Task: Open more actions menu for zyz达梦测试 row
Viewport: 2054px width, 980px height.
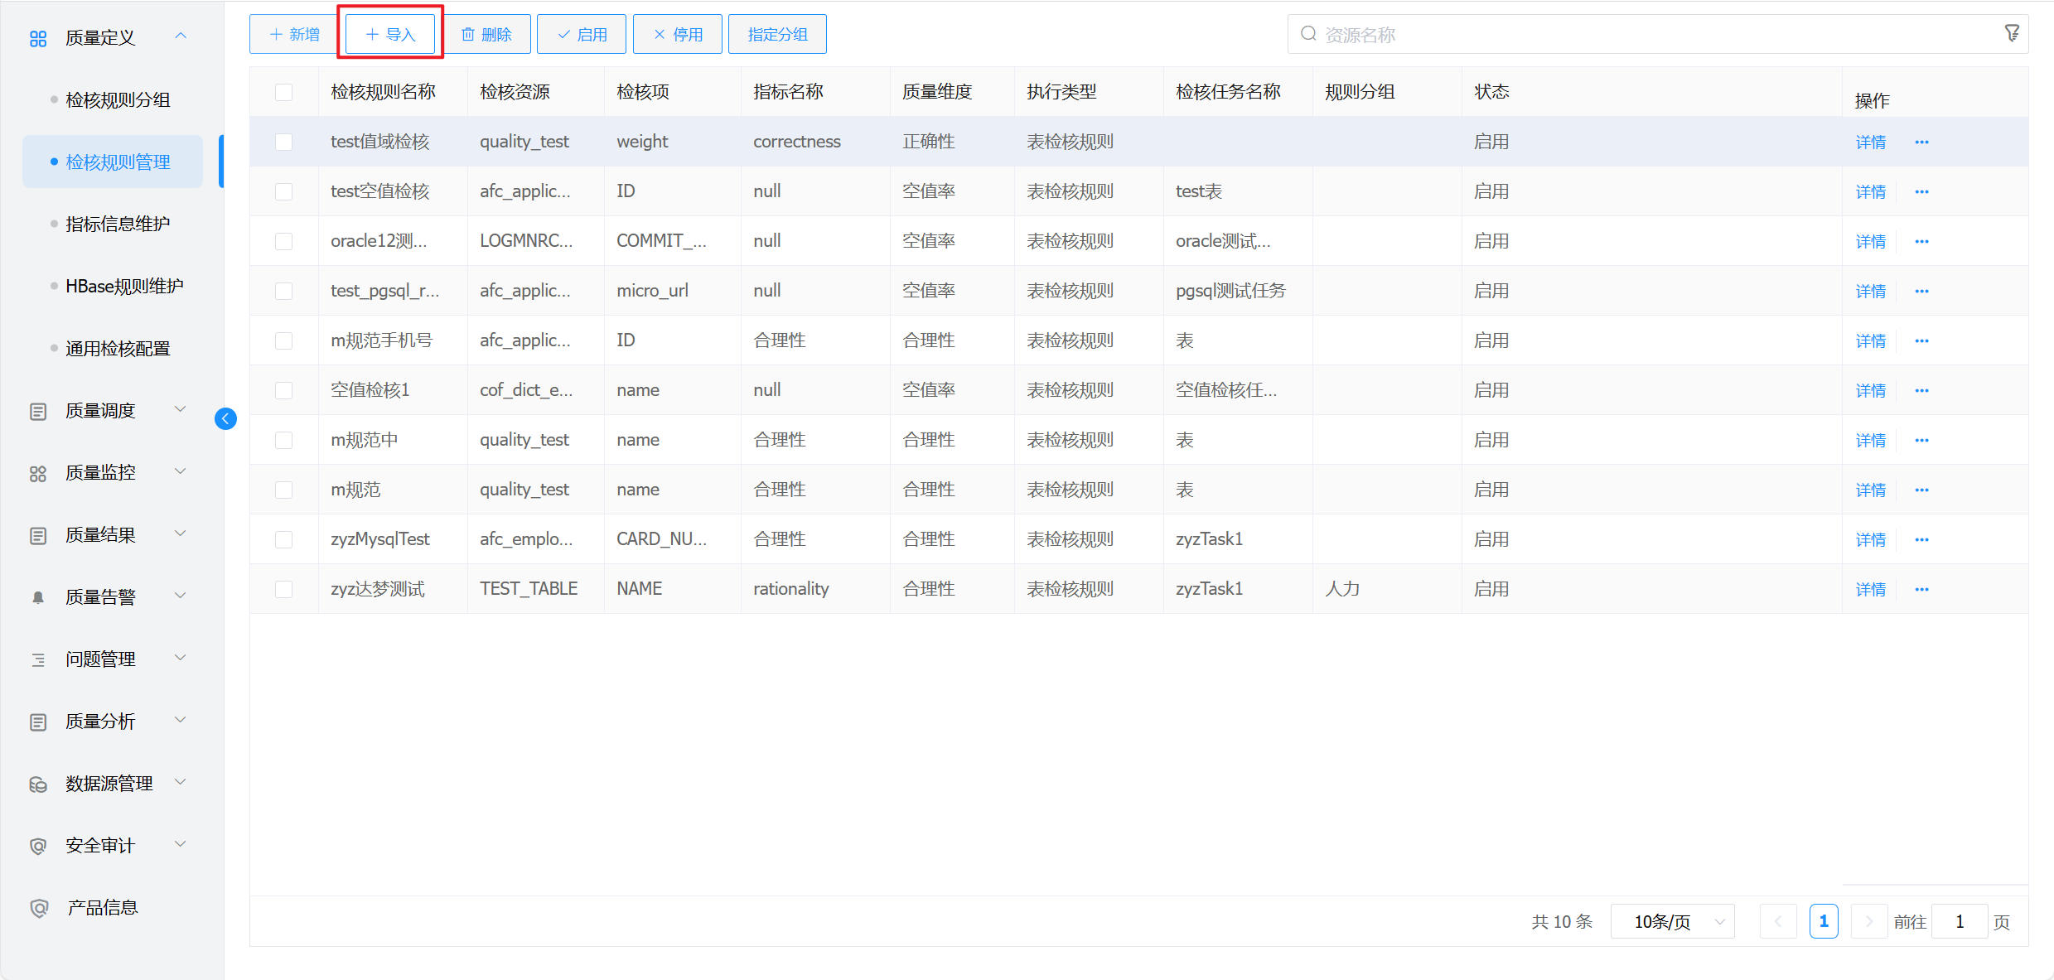Action: pos(1921,589)
